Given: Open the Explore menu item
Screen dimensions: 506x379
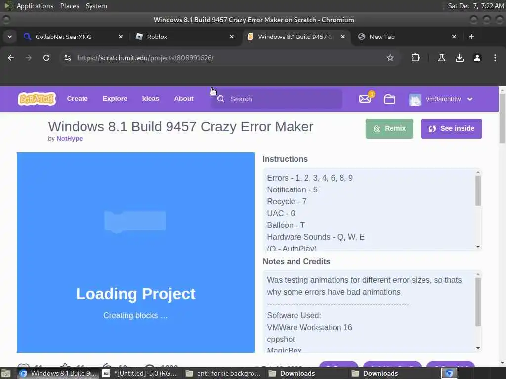Looking at the screenshot, I should (x=115, y=99).
